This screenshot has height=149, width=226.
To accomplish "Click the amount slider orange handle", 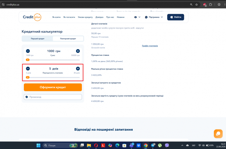I will click(28, 60).
